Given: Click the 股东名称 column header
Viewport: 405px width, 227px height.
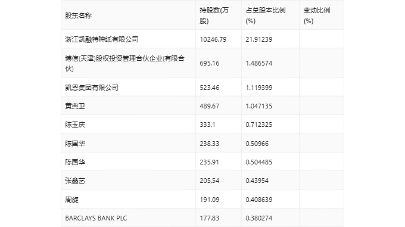Looking at the screenshot, I should pyautogui.click(x=78, y=15).
